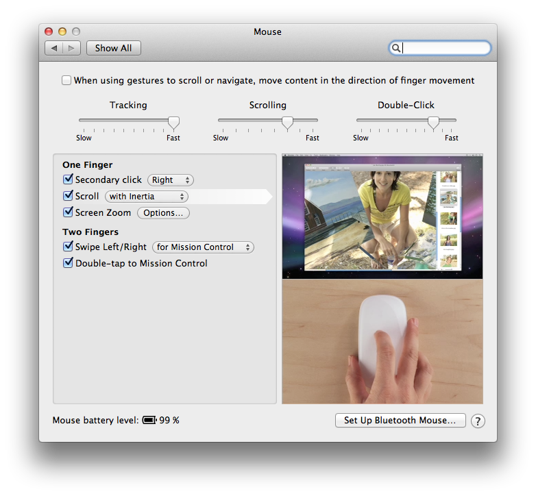Close the Mouse preferences window
The height and width of the screenshot is (496, 536).
(49, 32)
